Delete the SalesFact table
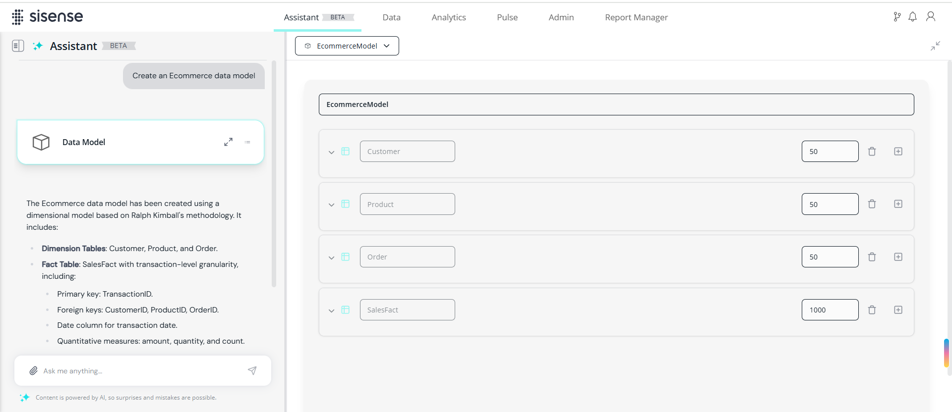This screenshot has width=952, height=412. click(872, 310)
